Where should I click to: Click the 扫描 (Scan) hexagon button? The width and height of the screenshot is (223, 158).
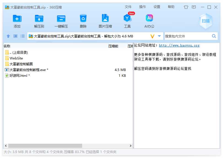pos(206,21)
